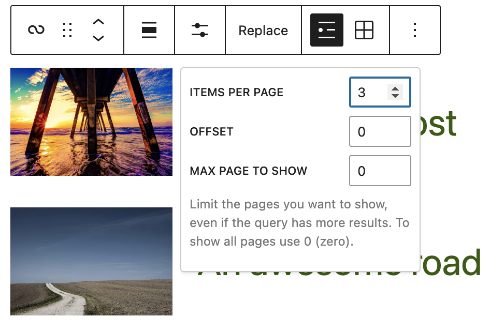Image resolution: width=490 pixels, height=332 pixels.
Task: Move the block up with the chevron
Action: (x=98, y=23)
